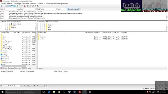Select the Downloads local folder

click(6, 59)
